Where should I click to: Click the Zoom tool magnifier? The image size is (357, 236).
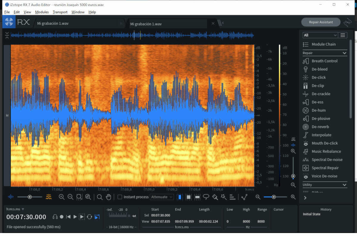pyautogui.click(x=100, y=197)
